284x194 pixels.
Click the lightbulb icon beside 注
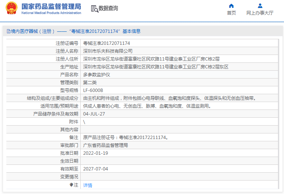coord(71,185)
